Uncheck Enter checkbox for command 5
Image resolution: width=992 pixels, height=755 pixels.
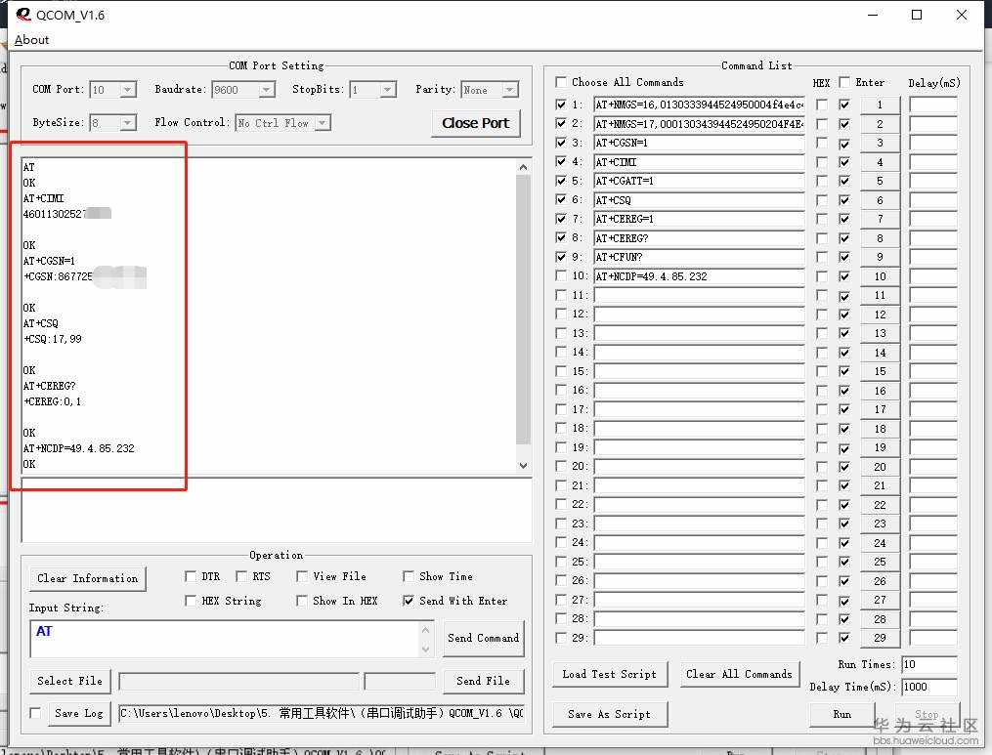click(x=844, y=182)
